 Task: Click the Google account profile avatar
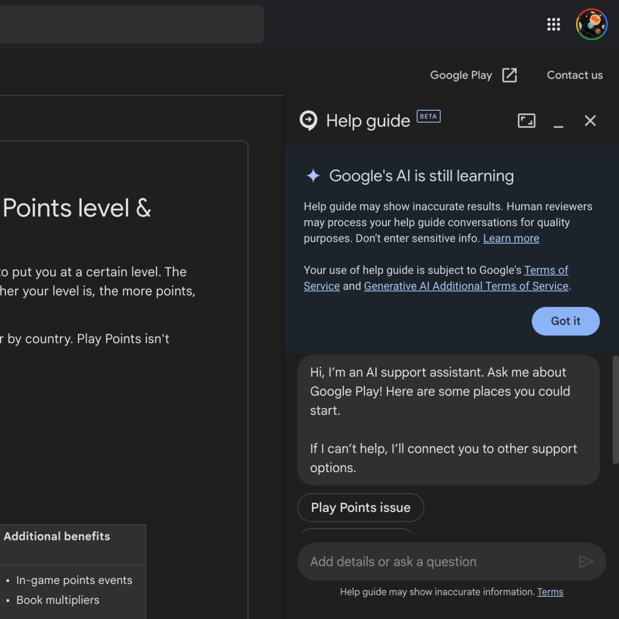coord(591,24)
